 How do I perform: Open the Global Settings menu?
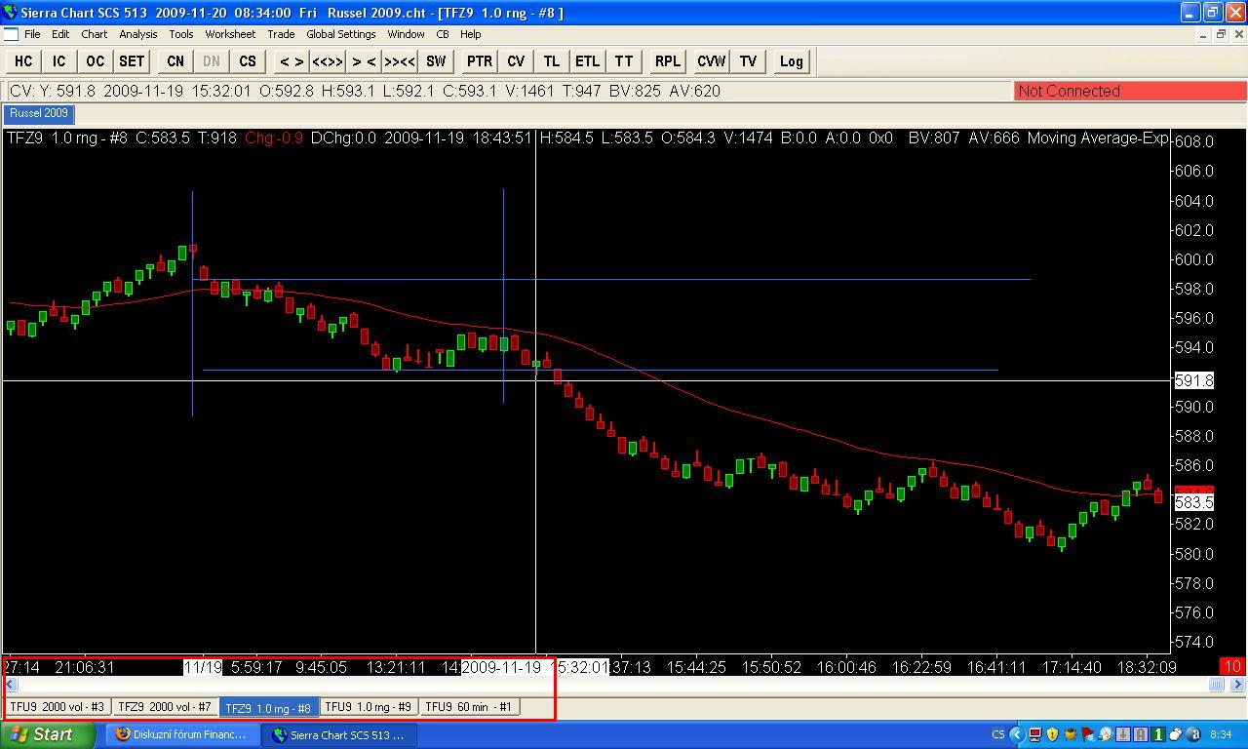tap(341, 34)
